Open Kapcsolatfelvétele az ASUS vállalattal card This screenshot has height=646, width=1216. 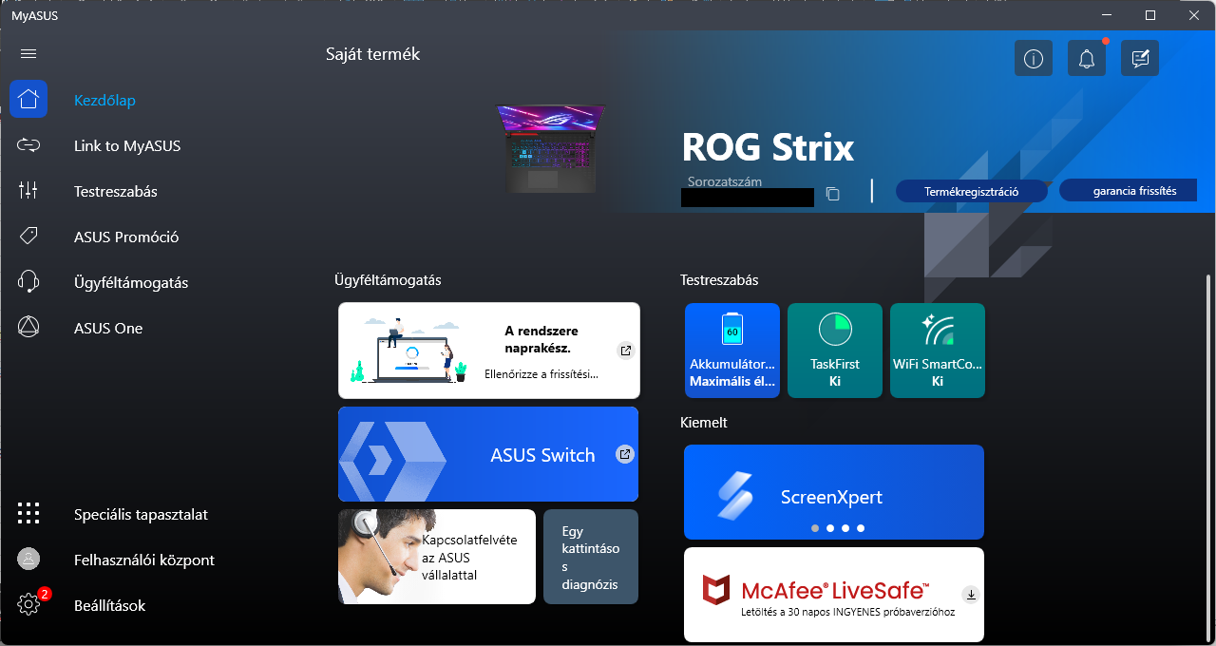click(x=437, y=557)
